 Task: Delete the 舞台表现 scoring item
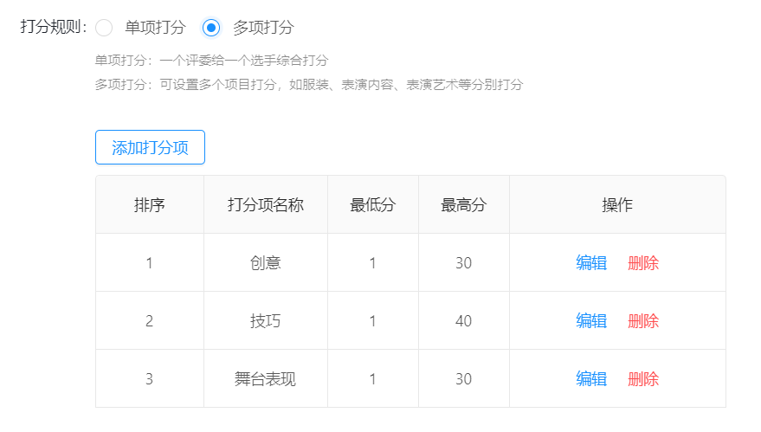[643, 378]
